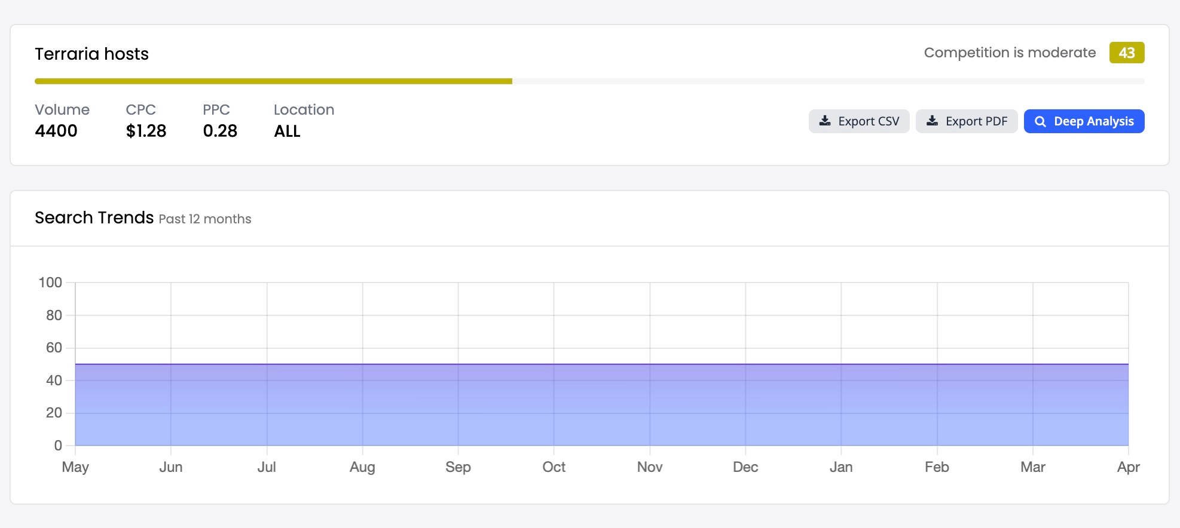Open Deep Analysis for the keyword
Viewport: 1180px width, 528px height.
[x=1084, y=121]
